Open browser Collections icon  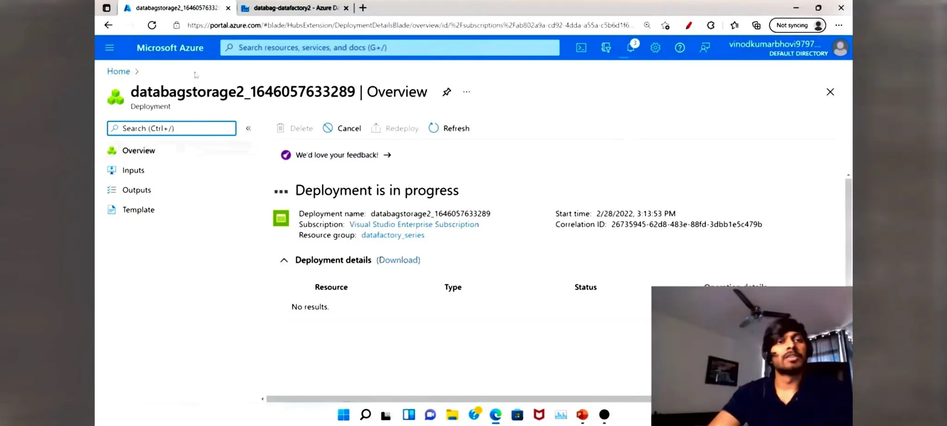756,25
